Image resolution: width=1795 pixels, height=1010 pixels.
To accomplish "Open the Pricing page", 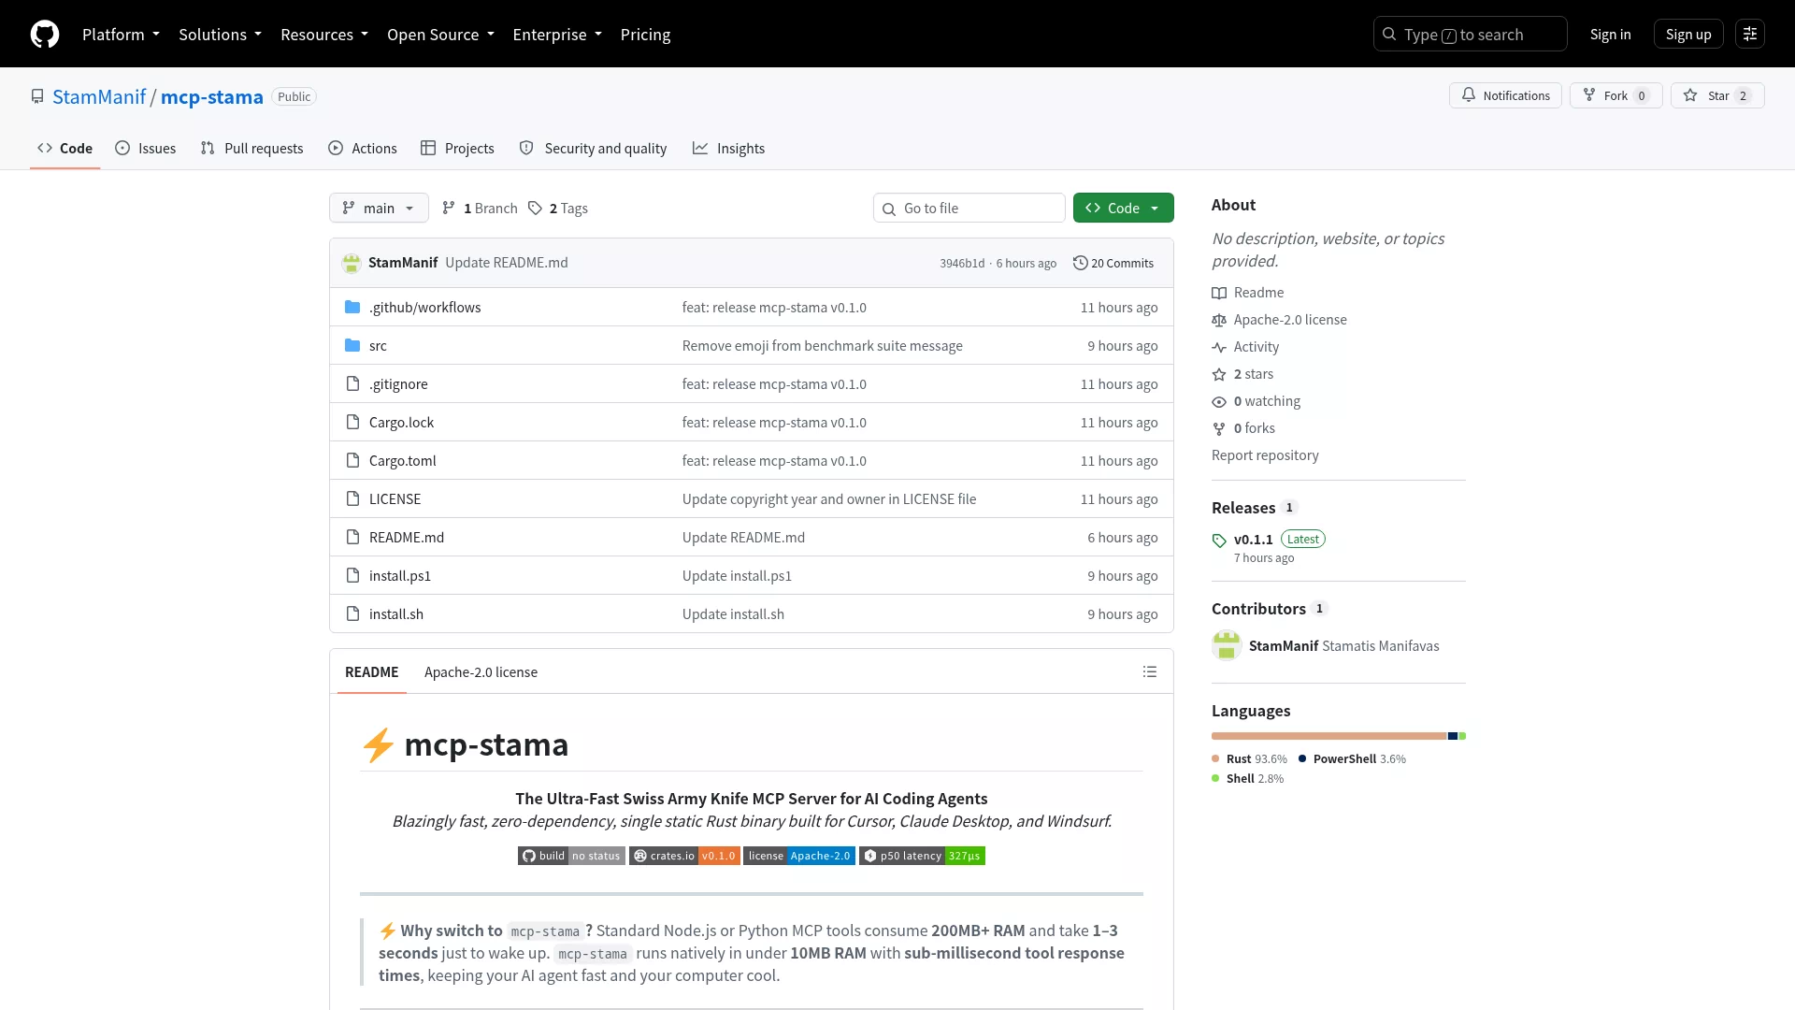I will coord(645,34).
